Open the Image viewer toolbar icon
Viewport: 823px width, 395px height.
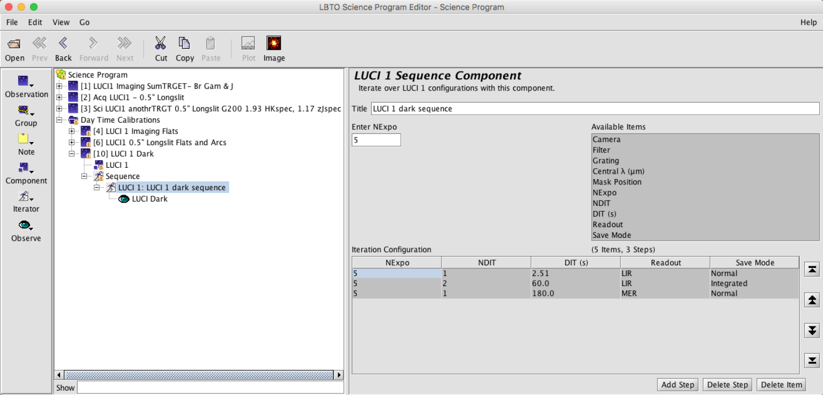[x=274, y=43]
